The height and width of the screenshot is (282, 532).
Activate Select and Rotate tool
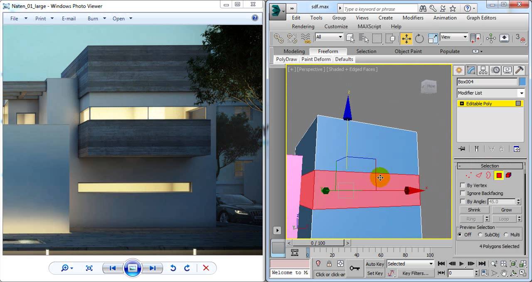419,38
